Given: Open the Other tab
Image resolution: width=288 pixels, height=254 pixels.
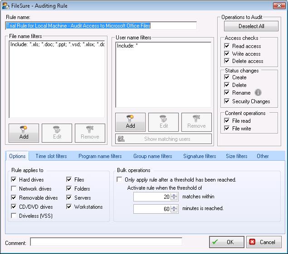Looking at the screenshot, I should point(263,156).
